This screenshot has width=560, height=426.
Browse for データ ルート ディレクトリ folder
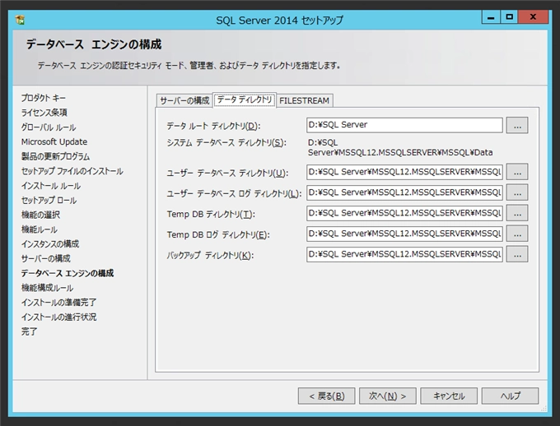tap(517, 125)
